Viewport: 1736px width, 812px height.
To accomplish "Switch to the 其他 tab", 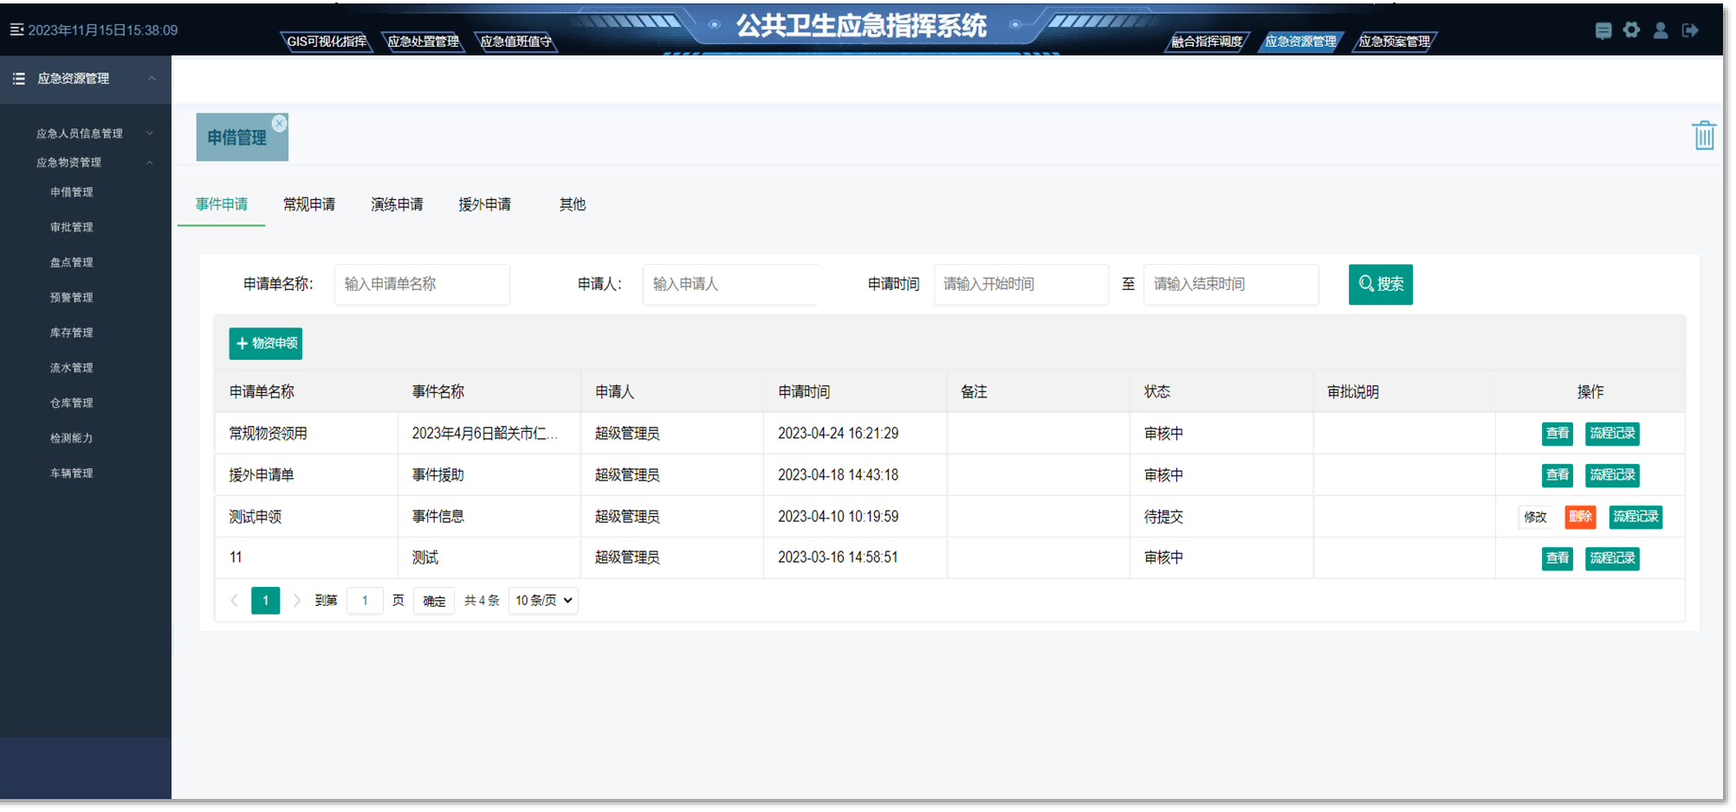I will click(x=573, y=205).
